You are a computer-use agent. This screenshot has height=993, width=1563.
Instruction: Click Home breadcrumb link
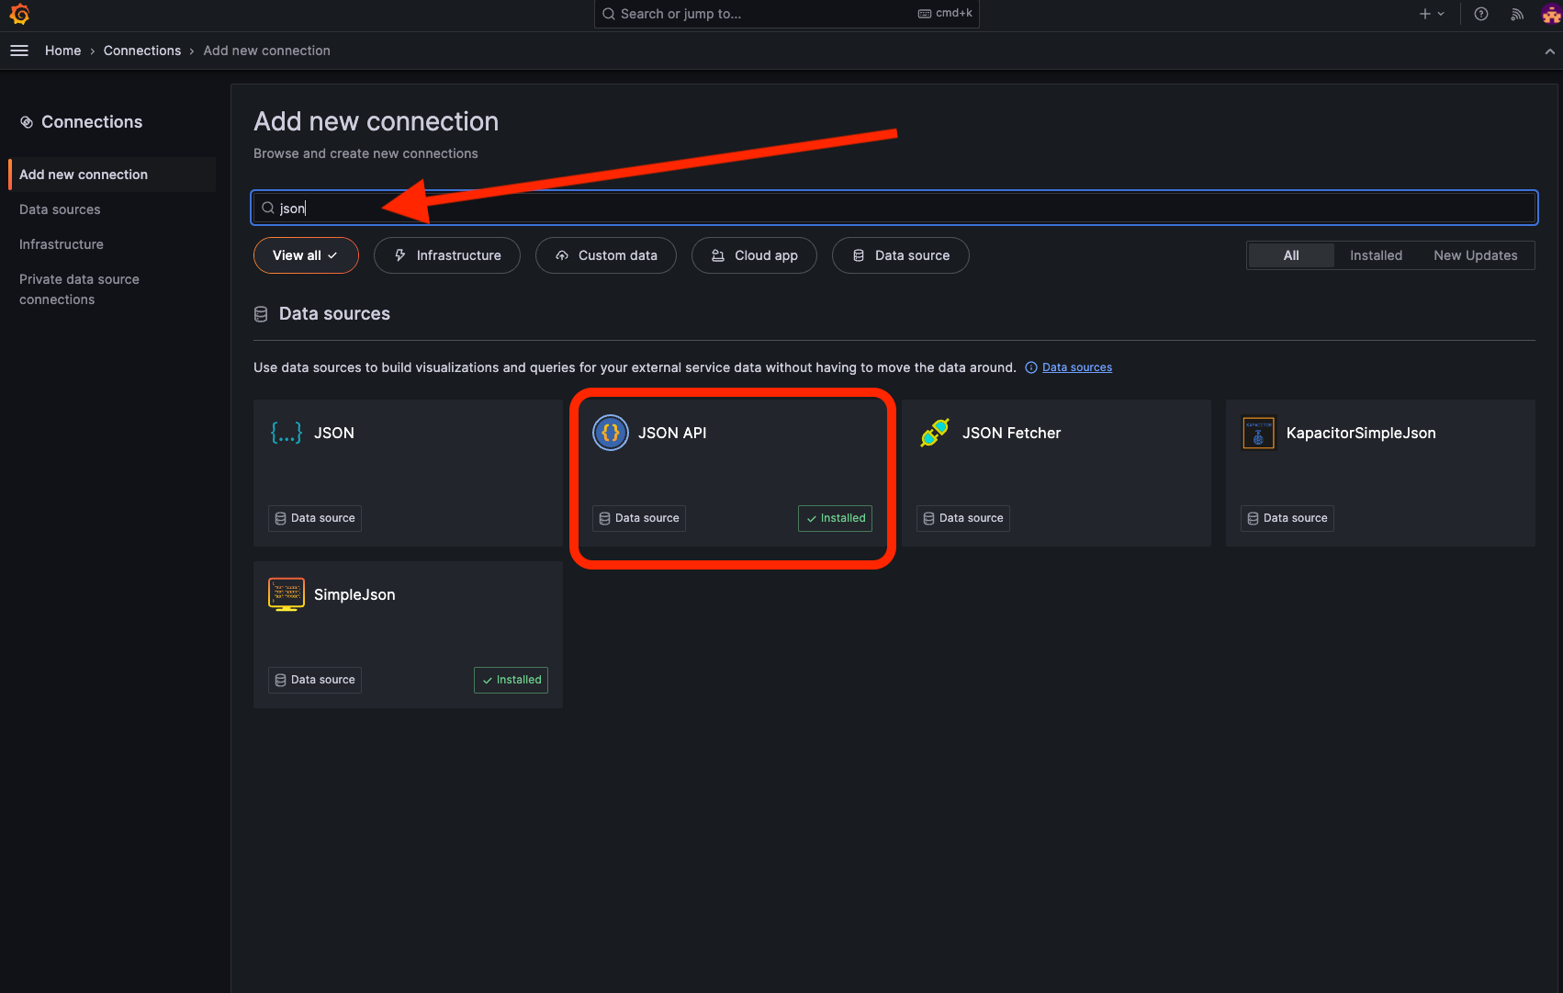point(63,51)
